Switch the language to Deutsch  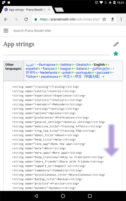tap(83, 65)
